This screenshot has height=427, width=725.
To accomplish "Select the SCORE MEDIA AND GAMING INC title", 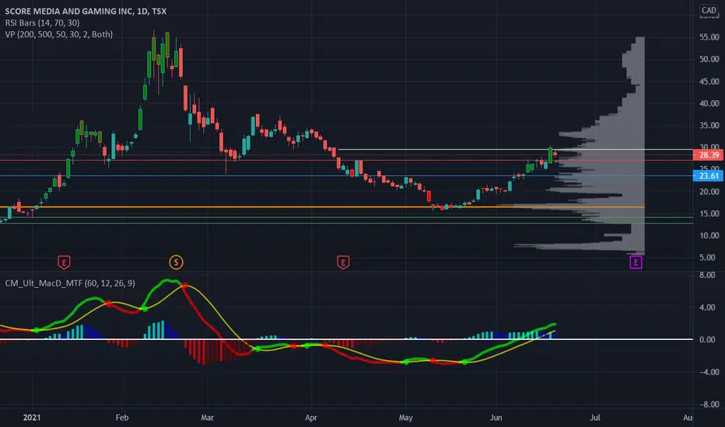I will [86, 11].
